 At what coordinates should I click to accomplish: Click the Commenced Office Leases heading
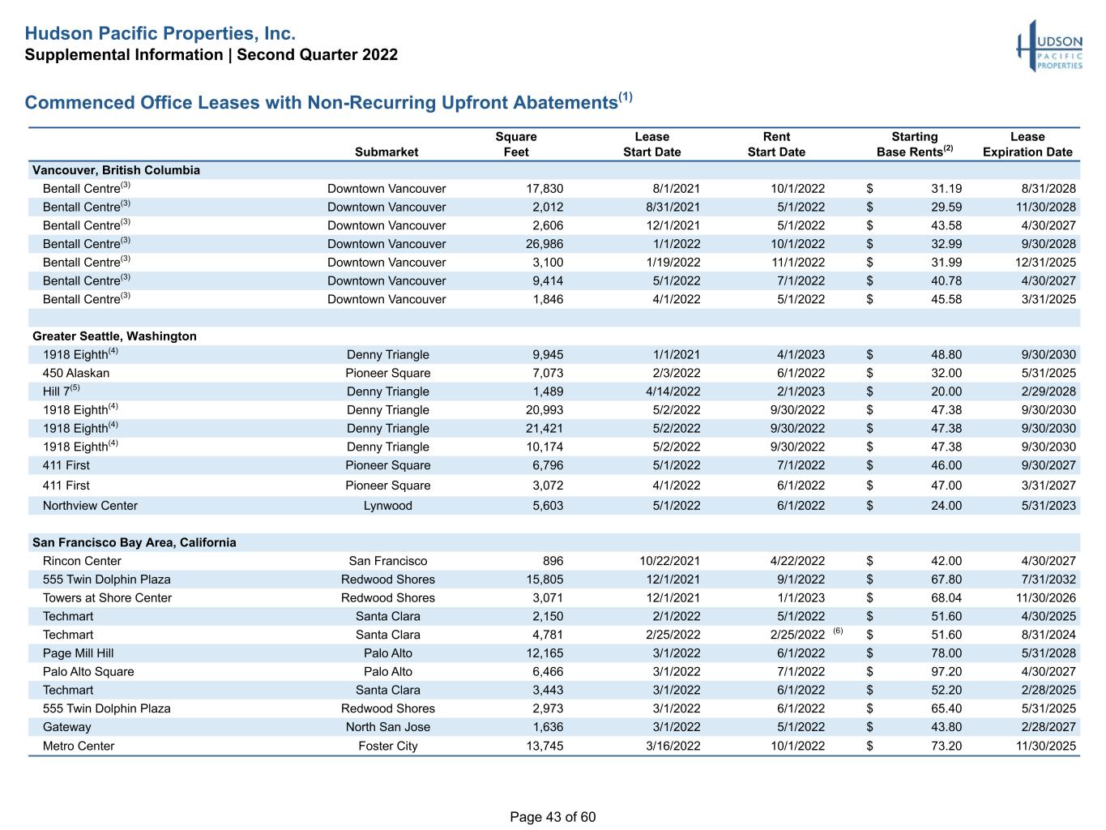tap(328, 101)
